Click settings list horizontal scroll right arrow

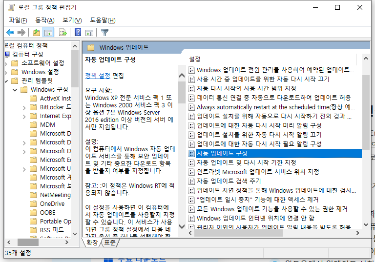(358, 233)
